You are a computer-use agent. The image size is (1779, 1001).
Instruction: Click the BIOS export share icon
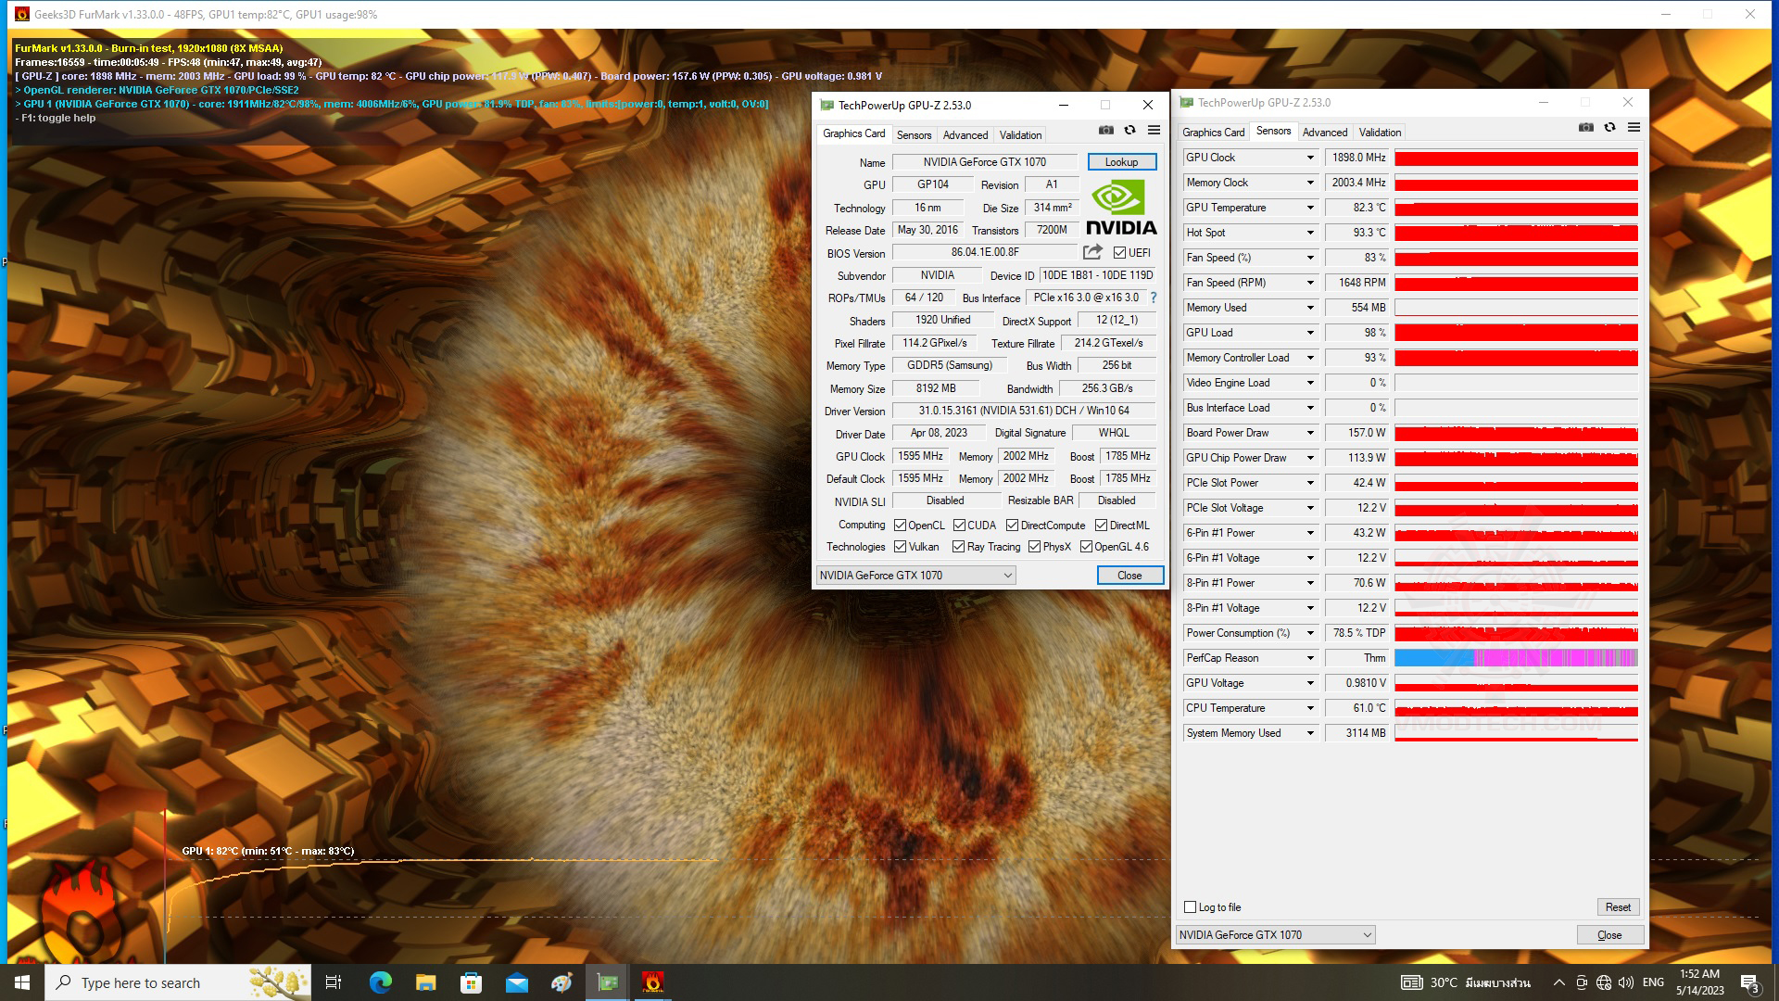[x=1092, y=252]
